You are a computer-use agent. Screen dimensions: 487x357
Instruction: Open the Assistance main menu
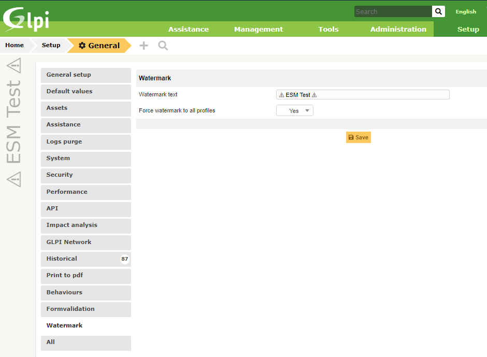pos(189,29)
